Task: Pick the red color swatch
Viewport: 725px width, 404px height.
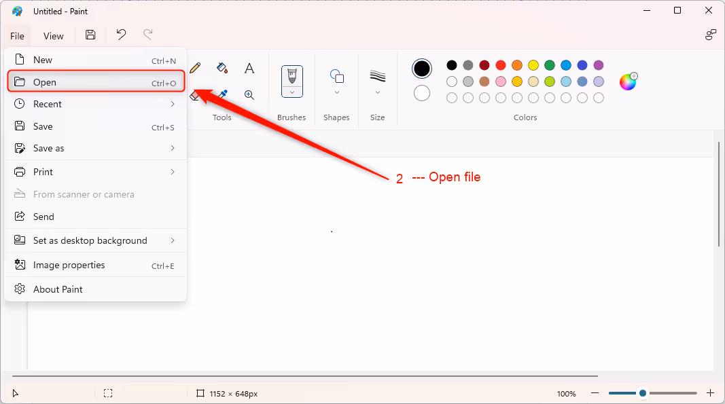Action: click(500, 65)
